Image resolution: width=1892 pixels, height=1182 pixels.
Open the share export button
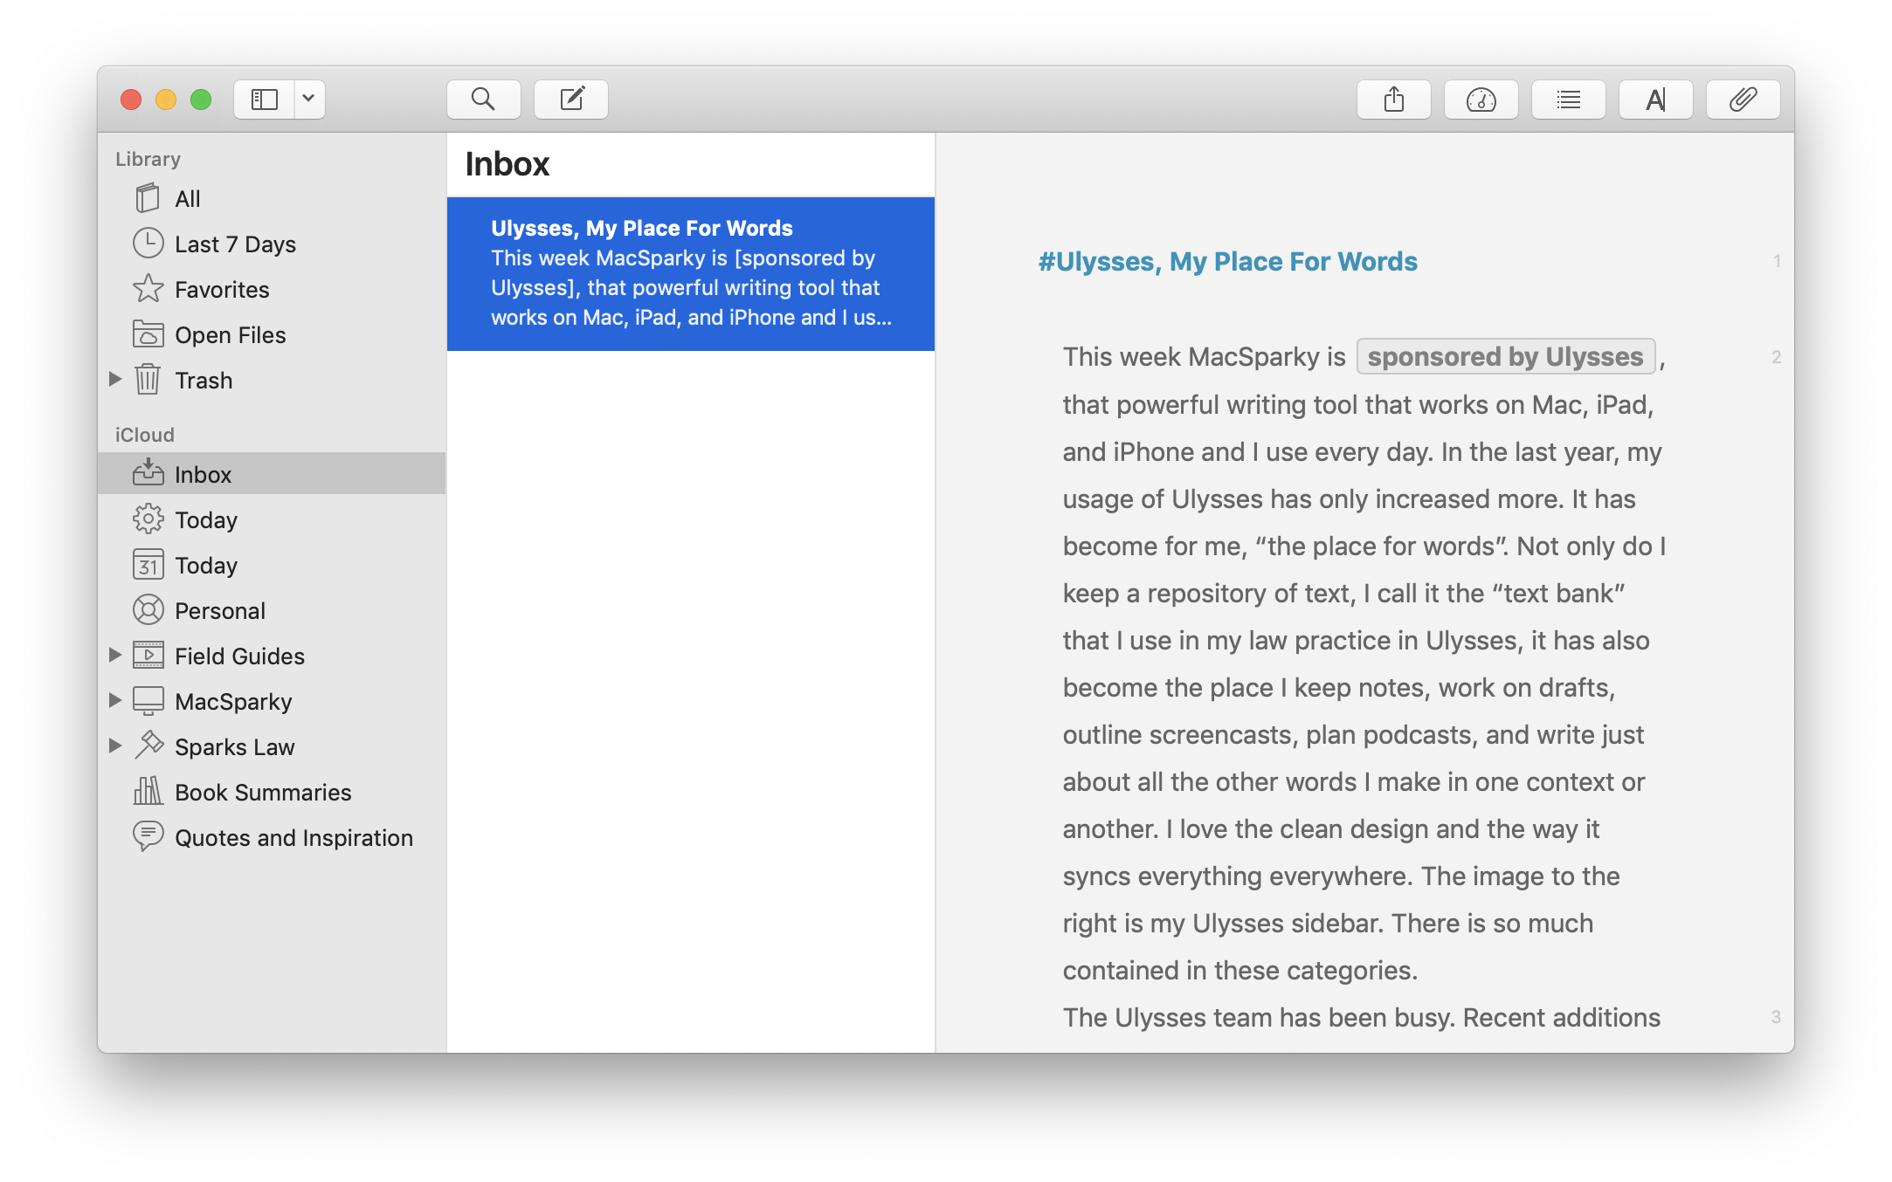[x=1393, y=100]
